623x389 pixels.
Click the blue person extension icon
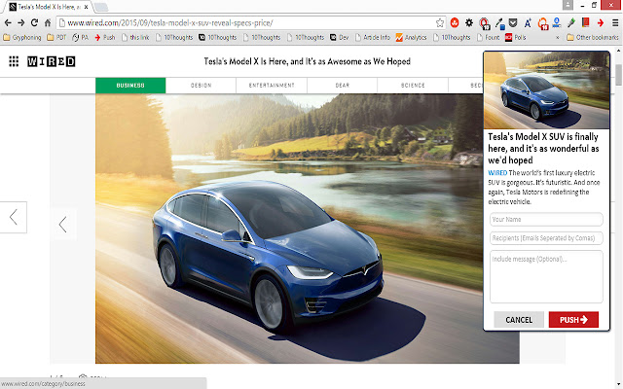pyautogui.click(x=557, y=23)
